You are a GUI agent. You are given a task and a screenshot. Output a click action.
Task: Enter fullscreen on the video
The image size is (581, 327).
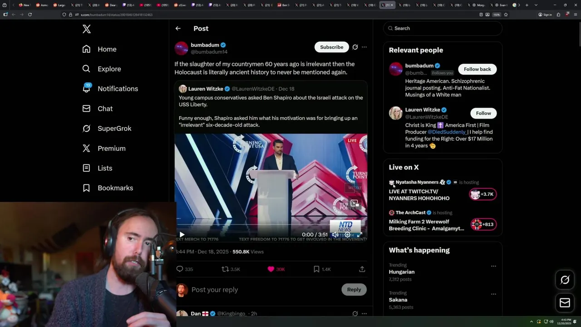point(359,235)
